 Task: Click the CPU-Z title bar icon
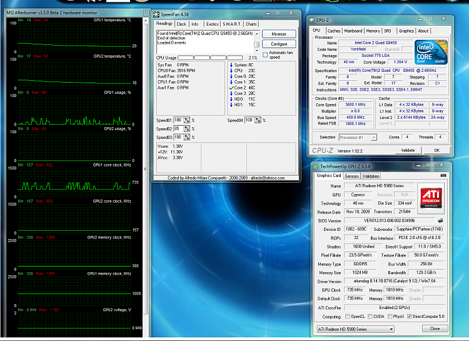(x=312, y=20)
